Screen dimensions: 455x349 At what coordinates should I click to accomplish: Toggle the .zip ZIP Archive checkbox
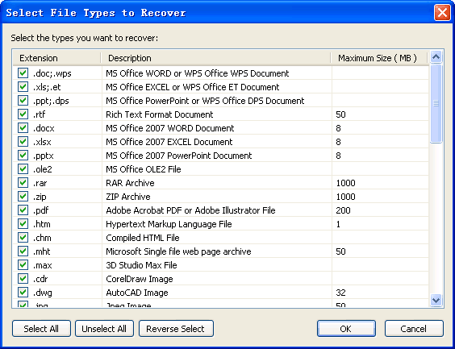pyautogui.click(x=23, y=197)
